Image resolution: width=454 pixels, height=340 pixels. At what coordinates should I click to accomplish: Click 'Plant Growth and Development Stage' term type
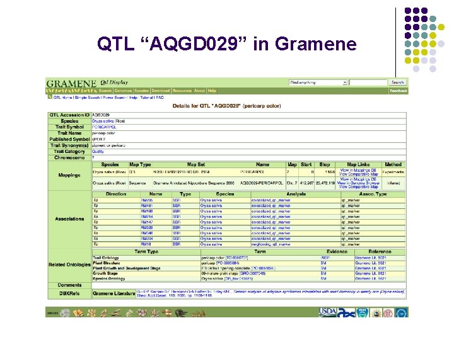(x=127, y=268)
